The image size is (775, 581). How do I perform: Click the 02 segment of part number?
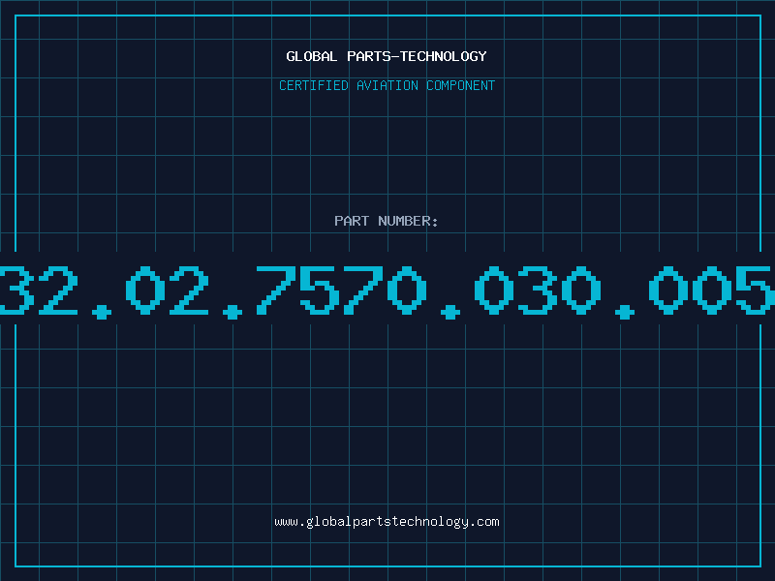tap(168, 290)
